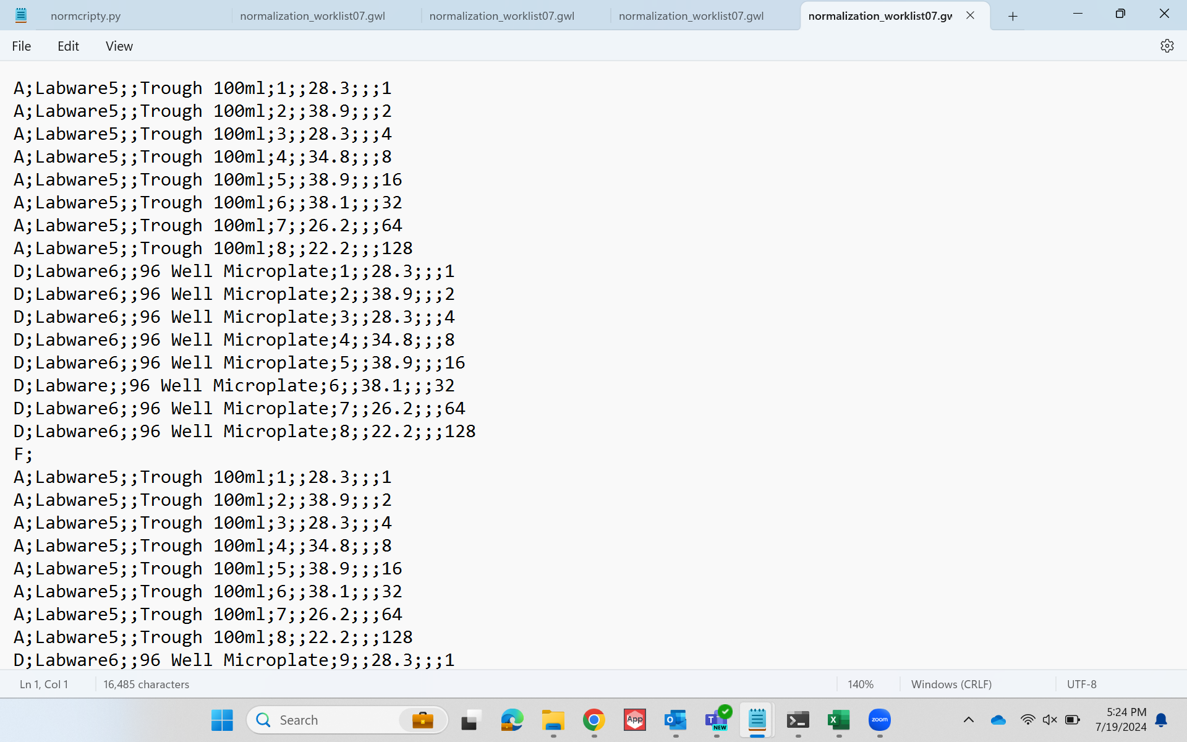Click the muted volume tray icon

click(x=1050, y=720)
